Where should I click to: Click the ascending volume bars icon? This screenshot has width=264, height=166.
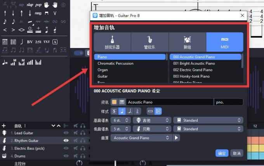tap(30, 62)
